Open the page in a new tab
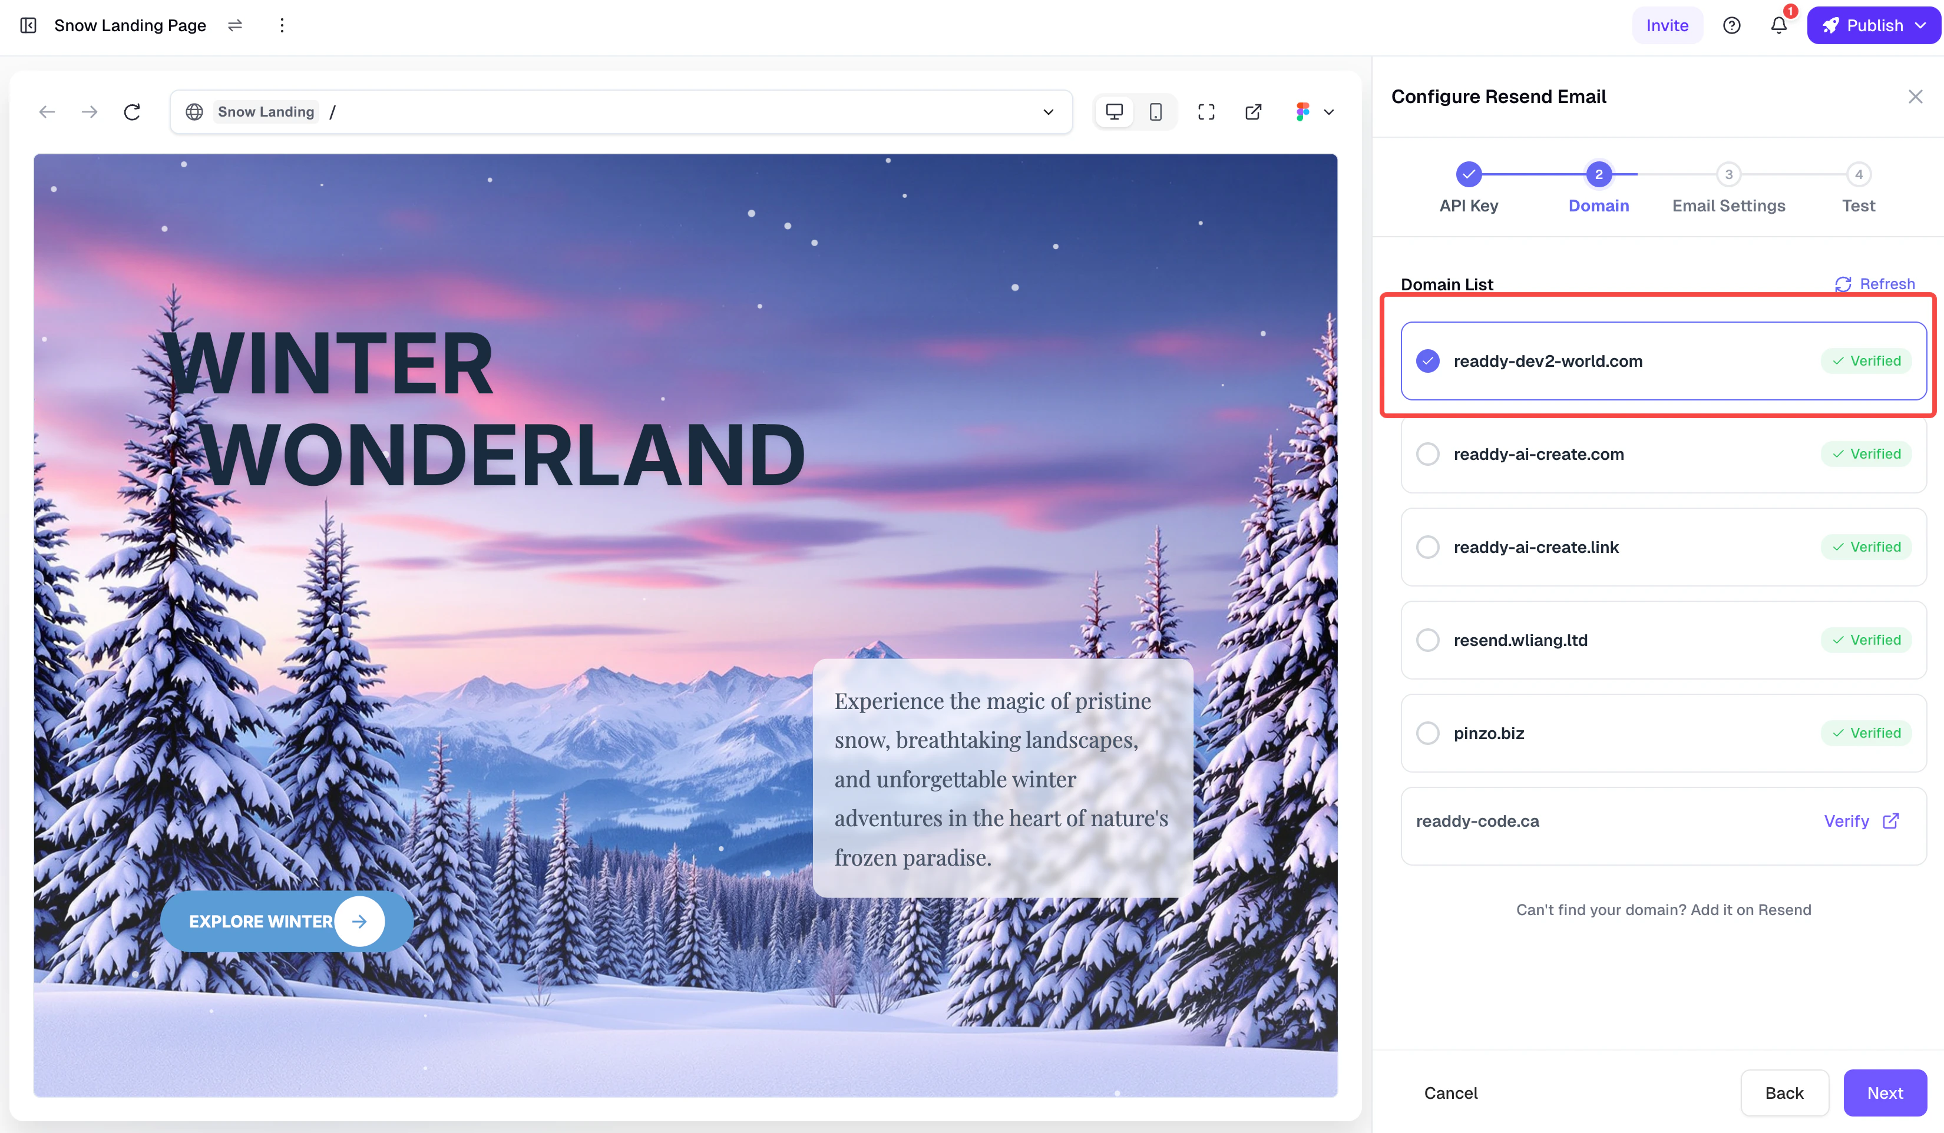The width and height of the screenshot is (1944, 1133). [1253, 111]
